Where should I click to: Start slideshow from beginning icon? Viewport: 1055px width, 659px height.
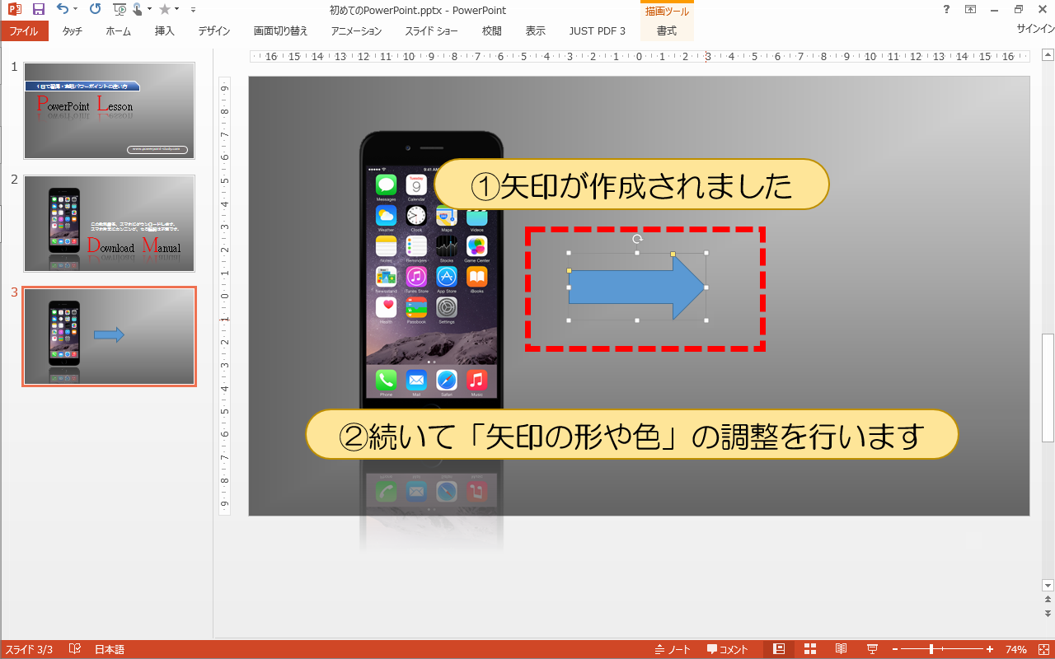tap(120, 10)
